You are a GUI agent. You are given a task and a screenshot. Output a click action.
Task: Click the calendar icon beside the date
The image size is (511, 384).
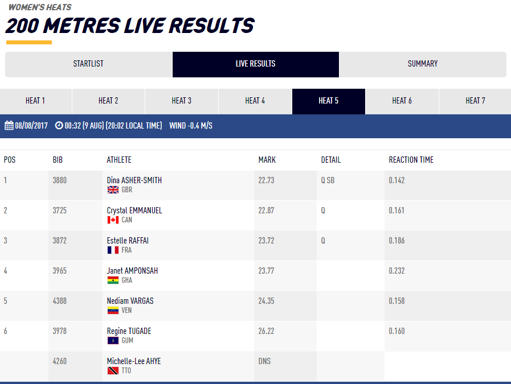pyautogui.click(x=9, y=125)
